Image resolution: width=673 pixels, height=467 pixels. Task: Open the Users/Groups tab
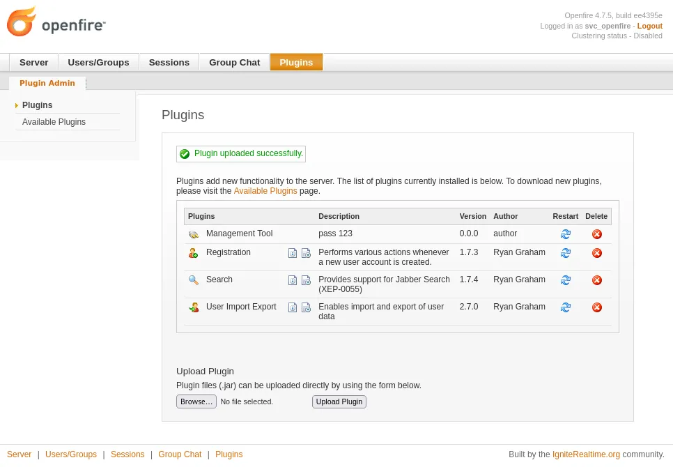(98, 62)
